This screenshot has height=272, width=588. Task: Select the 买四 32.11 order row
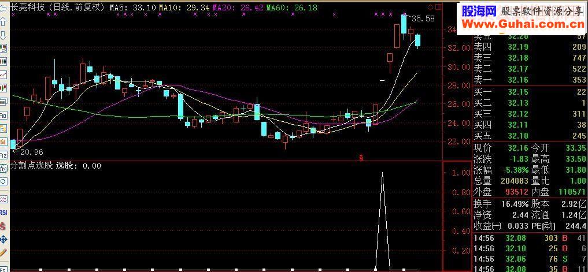(530, 125)
